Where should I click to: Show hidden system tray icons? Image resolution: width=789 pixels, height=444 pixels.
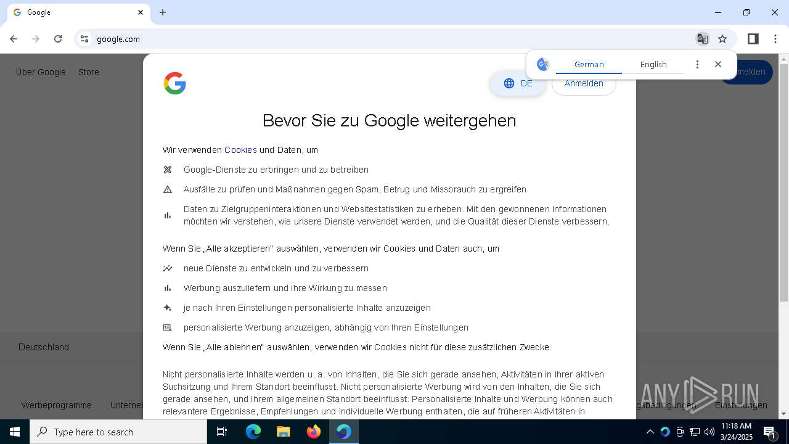(x=650, y=432)
